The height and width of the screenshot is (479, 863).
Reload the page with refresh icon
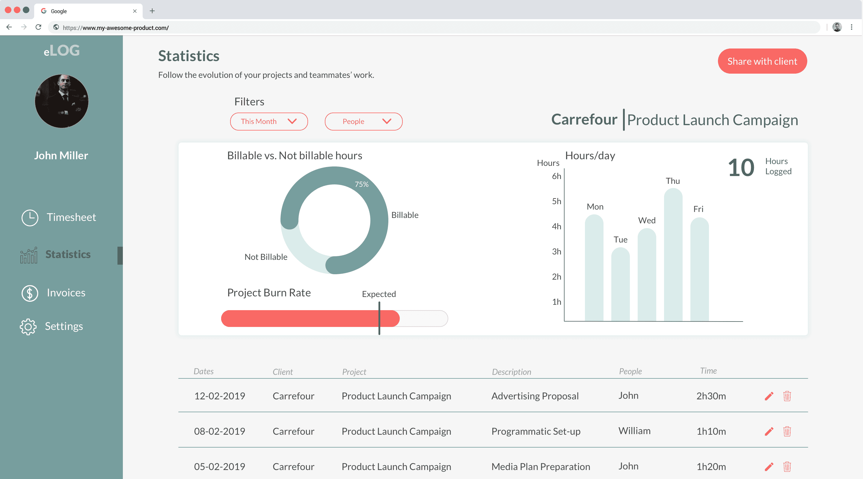tap(39, 27)
